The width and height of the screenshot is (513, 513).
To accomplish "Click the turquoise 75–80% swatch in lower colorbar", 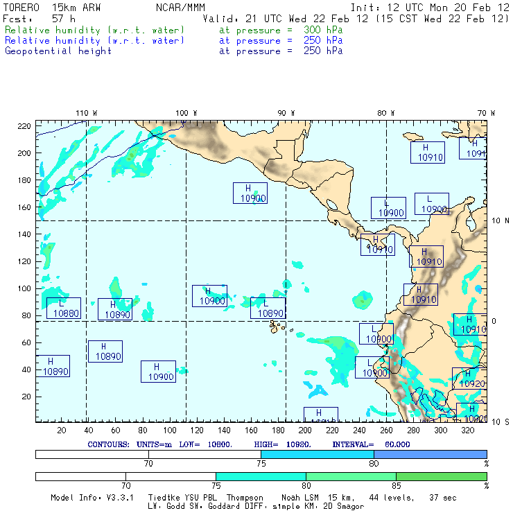I will (261, 476).
